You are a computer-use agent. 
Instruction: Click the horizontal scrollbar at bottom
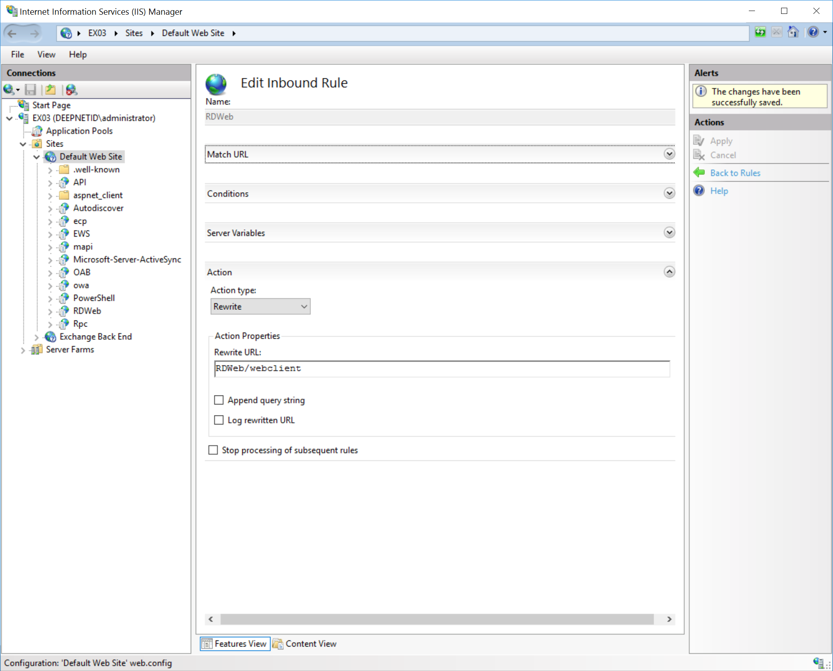click(x=437, y=619)
